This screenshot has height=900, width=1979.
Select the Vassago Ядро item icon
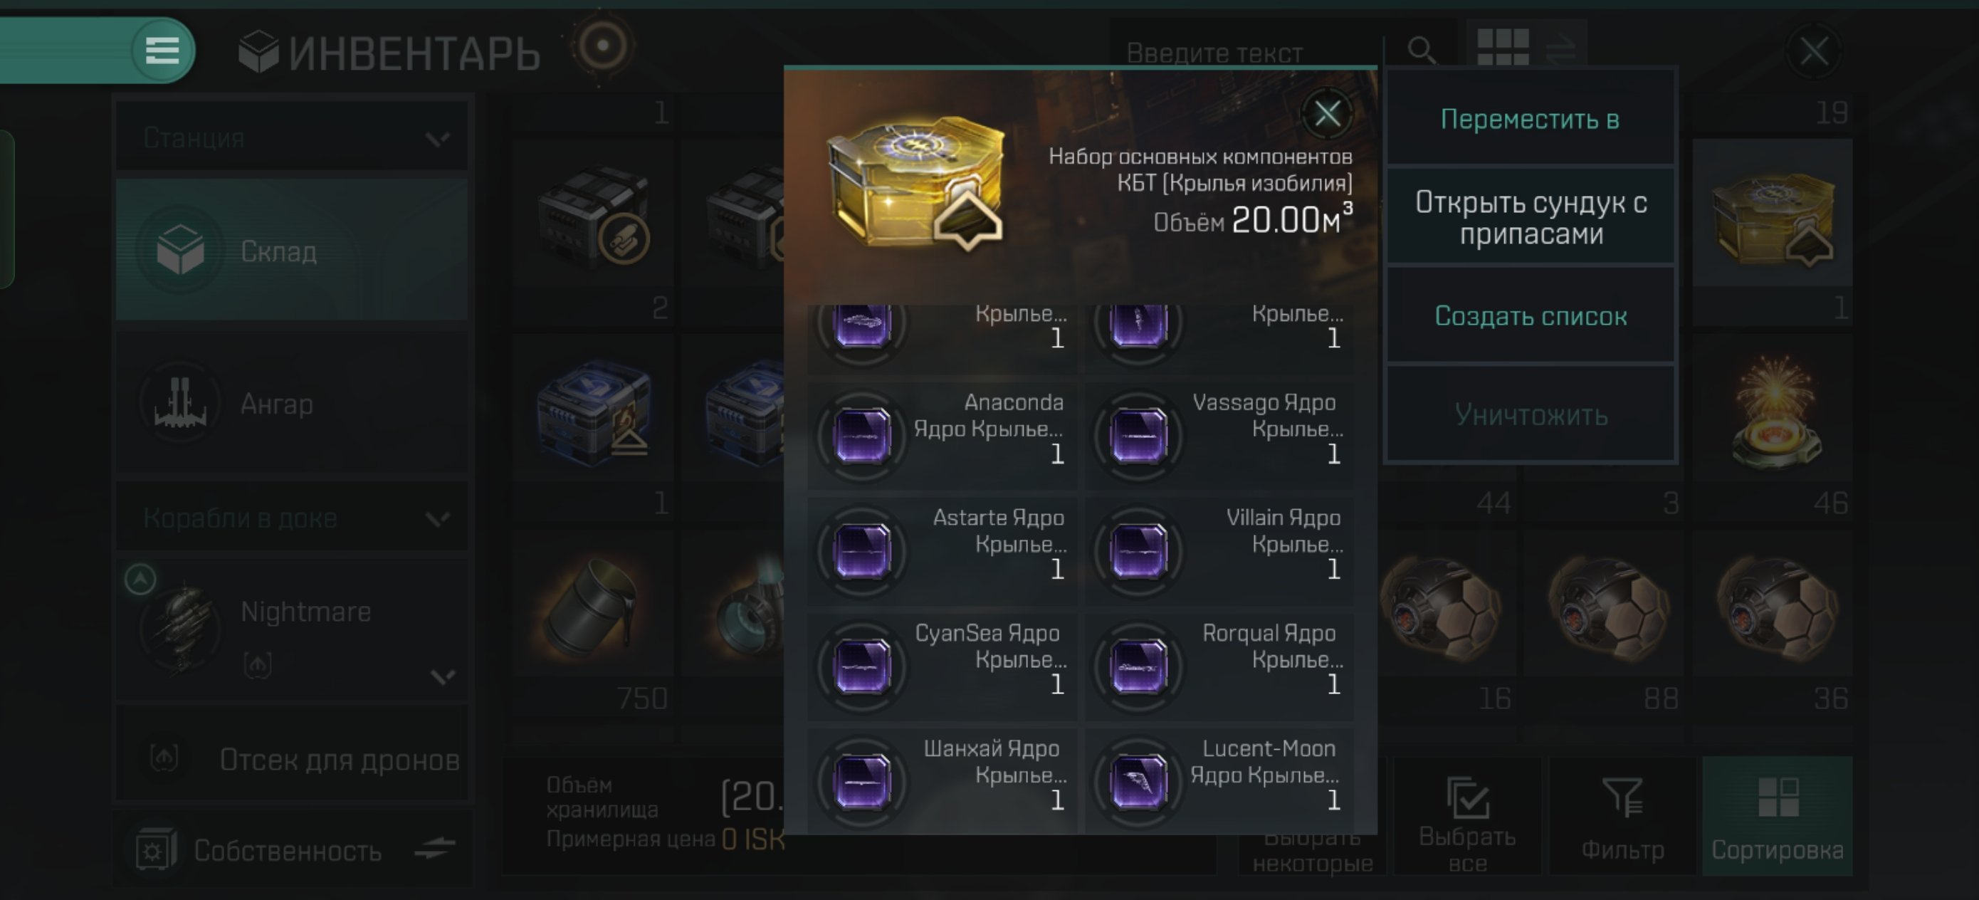click(x=1138, y=435)
